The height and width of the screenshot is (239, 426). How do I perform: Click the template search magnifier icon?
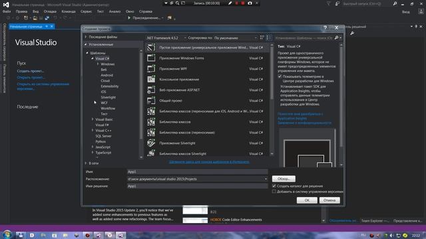click(x=336, y=38)
